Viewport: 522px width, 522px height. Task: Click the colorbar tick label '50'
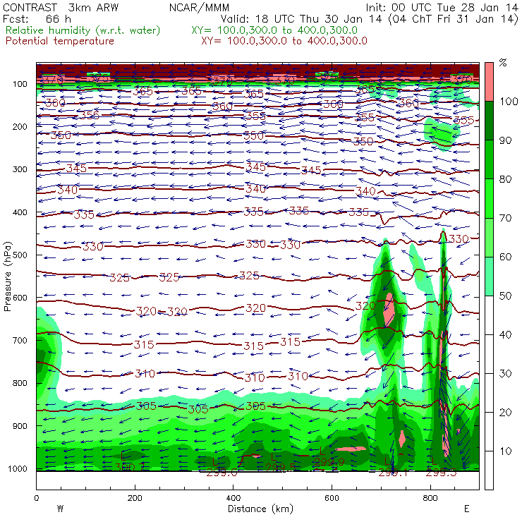coord(506,296)
